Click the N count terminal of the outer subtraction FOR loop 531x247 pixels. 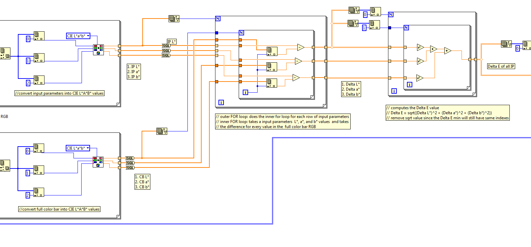(218, 19)
